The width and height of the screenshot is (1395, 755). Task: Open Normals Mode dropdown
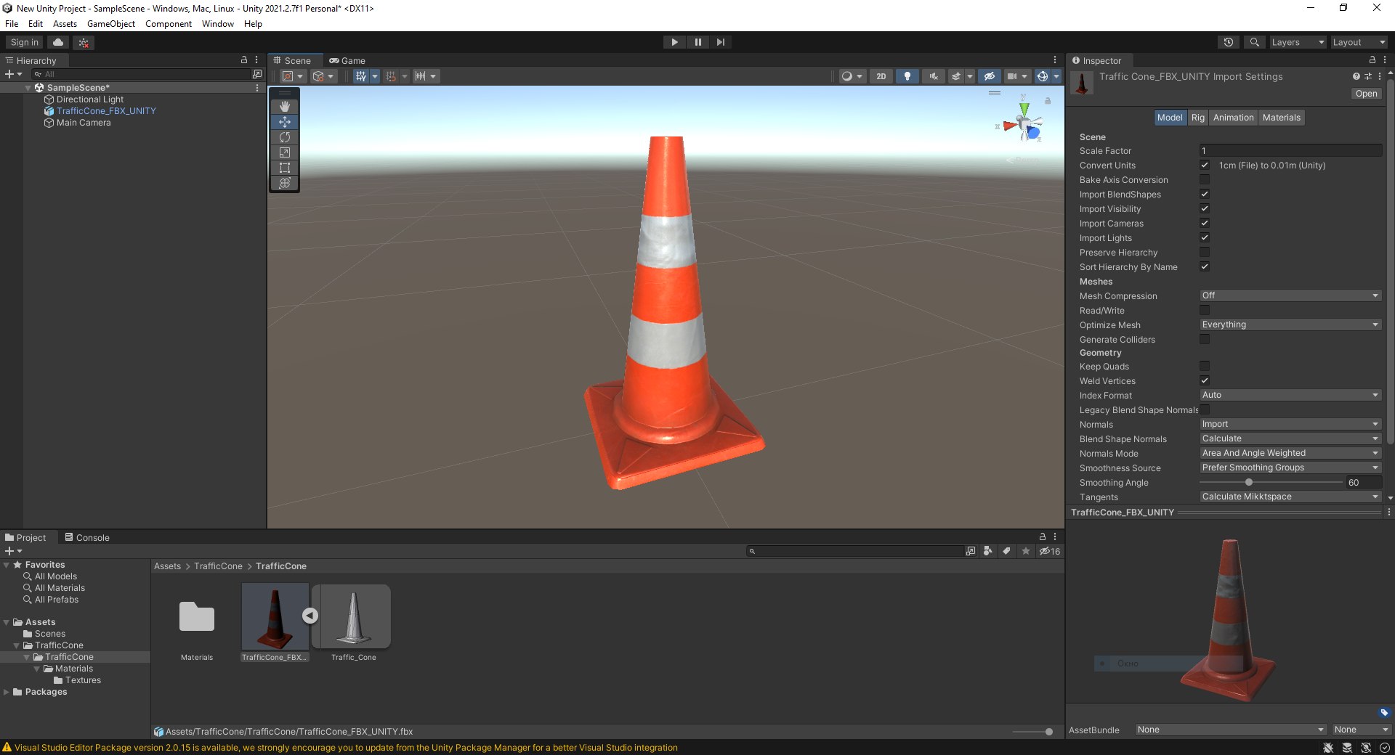point(1290,453)
